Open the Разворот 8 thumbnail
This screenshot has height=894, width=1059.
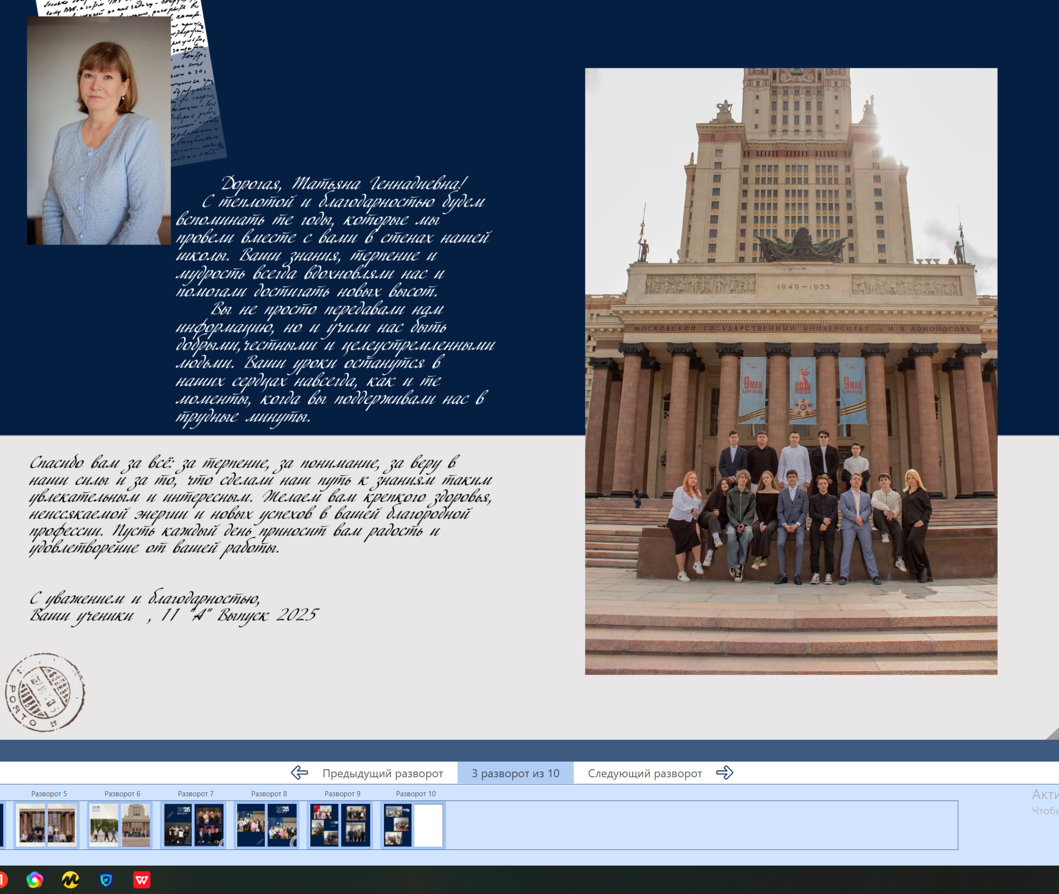point(267,825)
